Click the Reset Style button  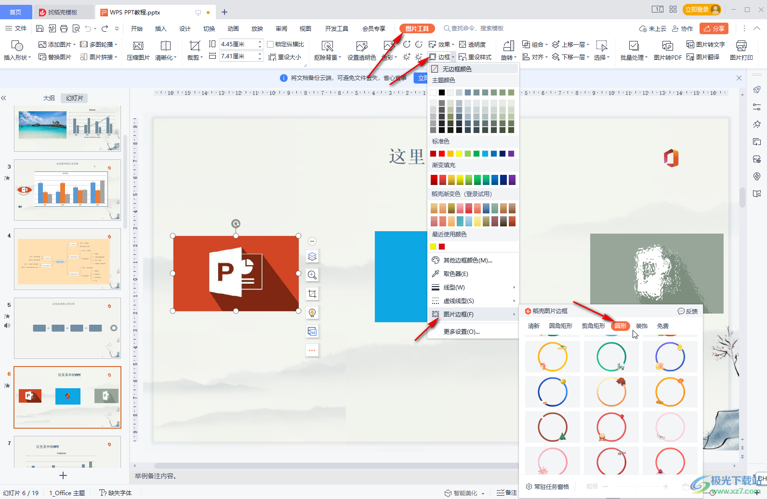pyautogui.click(x=475, y=57)
